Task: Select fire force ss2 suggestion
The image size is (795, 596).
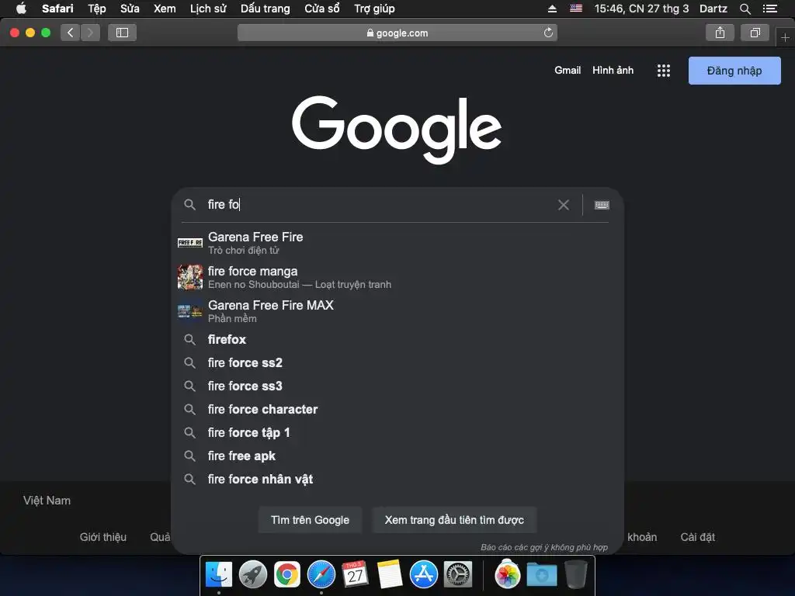Action: point(397,363)
